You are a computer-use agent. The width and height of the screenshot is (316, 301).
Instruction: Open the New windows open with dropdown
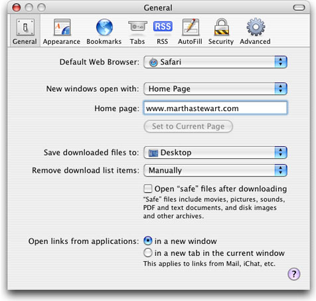pyautogui.click(x=215, y=88)
